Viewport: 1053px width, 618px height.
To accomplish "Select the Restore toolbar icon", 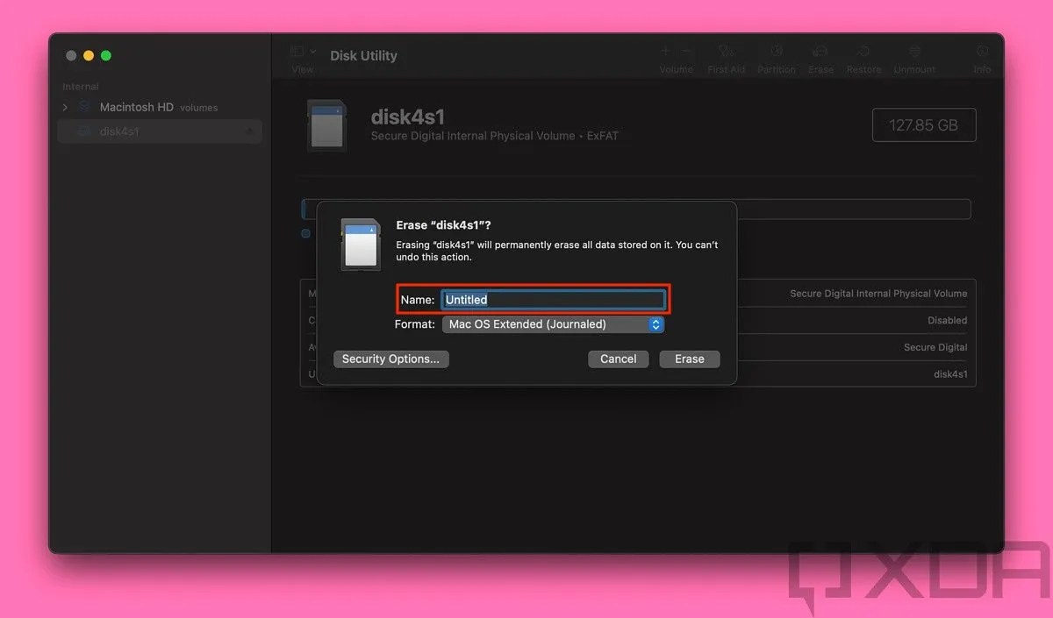I will point(863,57).
